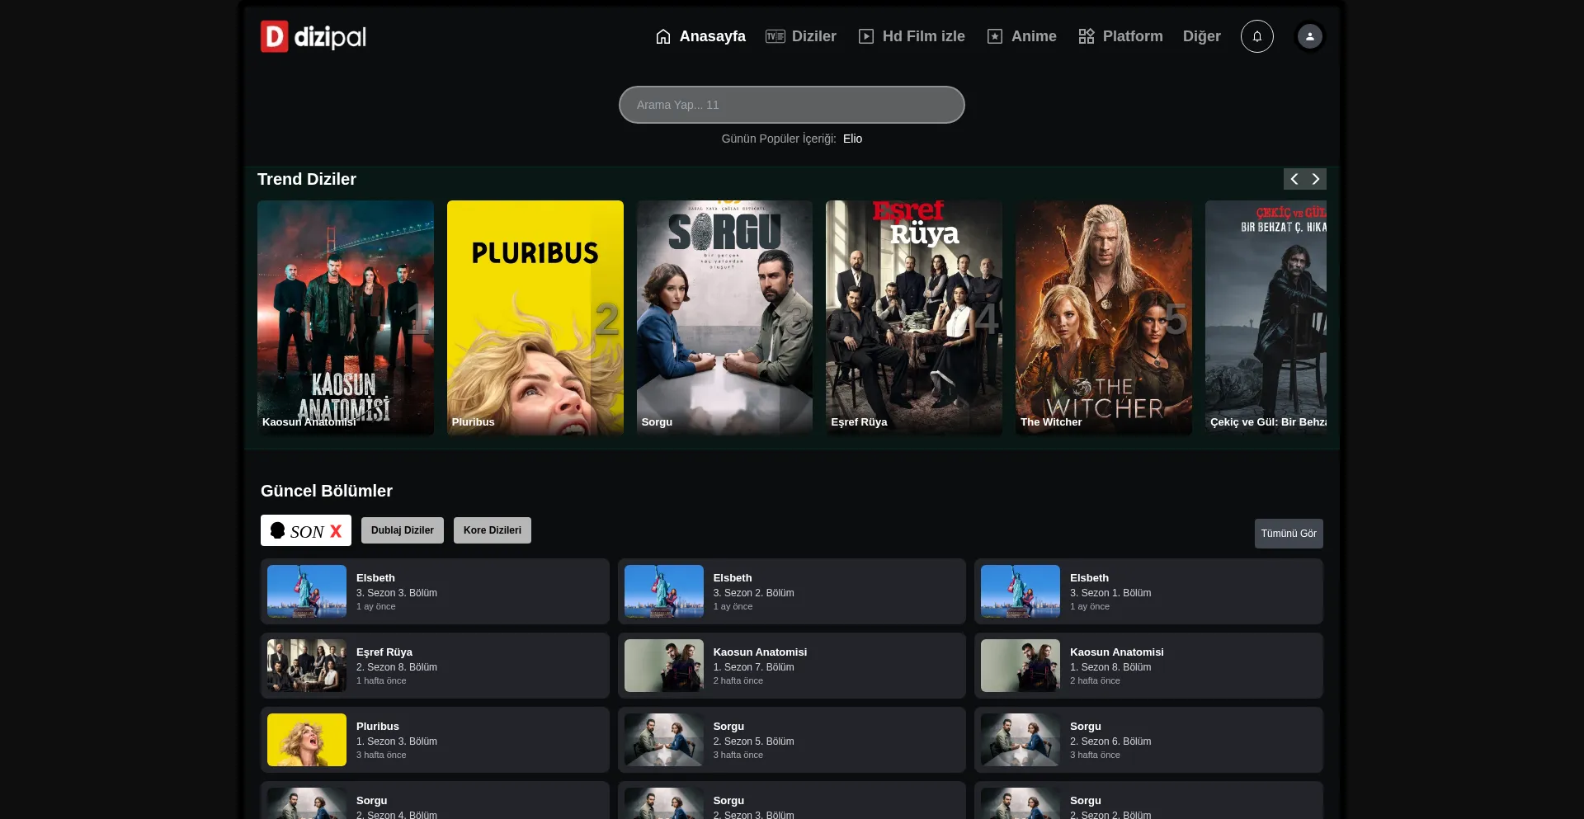Go back in Trend Diziler with left chevron

pos(1294,179)
